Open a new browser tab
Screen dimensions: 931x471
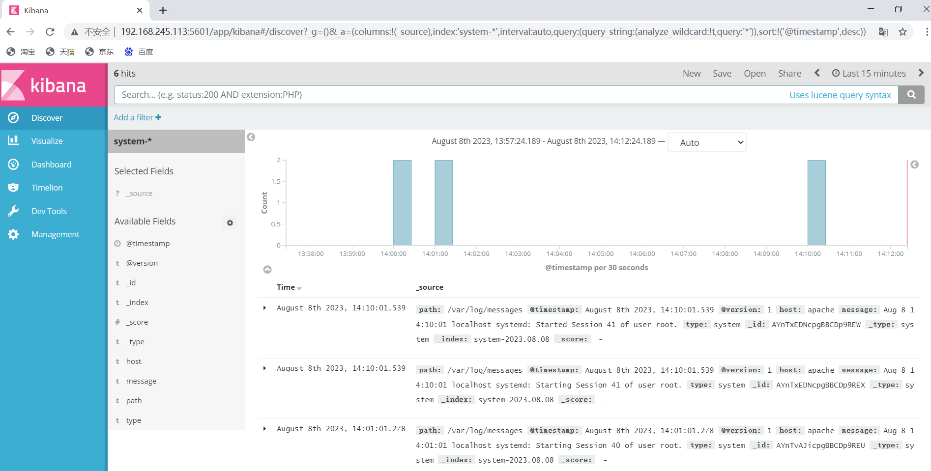coord(163,10)
